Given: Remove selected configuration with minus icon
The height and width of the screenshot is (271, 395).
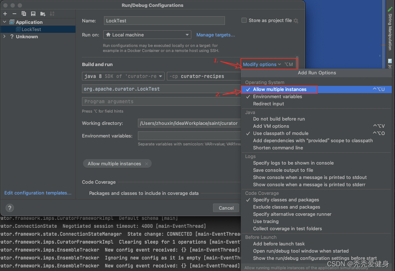Looking at the screenshot, I should point(14,14).
